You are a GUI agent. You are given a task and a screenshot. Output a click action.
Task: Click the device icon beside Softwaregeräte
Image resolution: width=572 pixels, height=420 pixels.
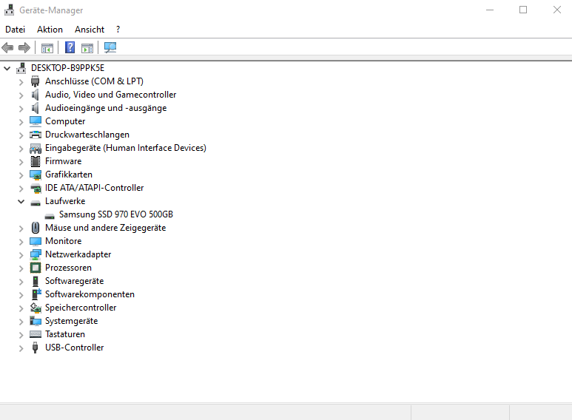[x=36, y=281]
